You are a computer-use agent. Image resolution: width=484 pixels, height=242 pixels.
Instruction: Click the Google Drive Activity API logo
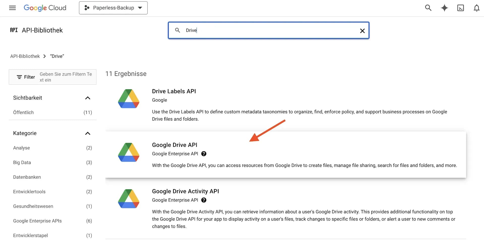129,199
